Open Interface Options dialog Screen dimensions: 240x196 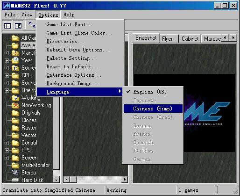click(x=80, y=75)
